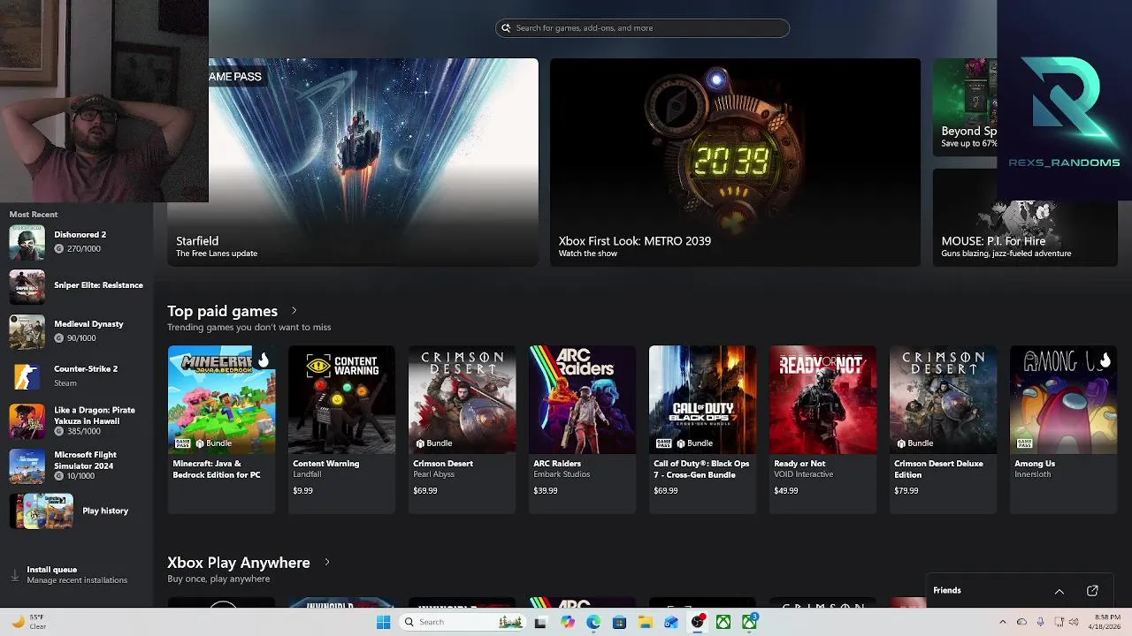Open Sniper Elite: Resistance in Most Recent

pyautogui.click(x=77, y=286)
